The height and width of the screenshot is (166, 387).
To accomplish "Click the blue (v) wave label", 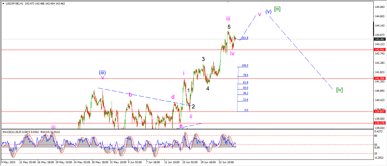I will click(269, 12).
